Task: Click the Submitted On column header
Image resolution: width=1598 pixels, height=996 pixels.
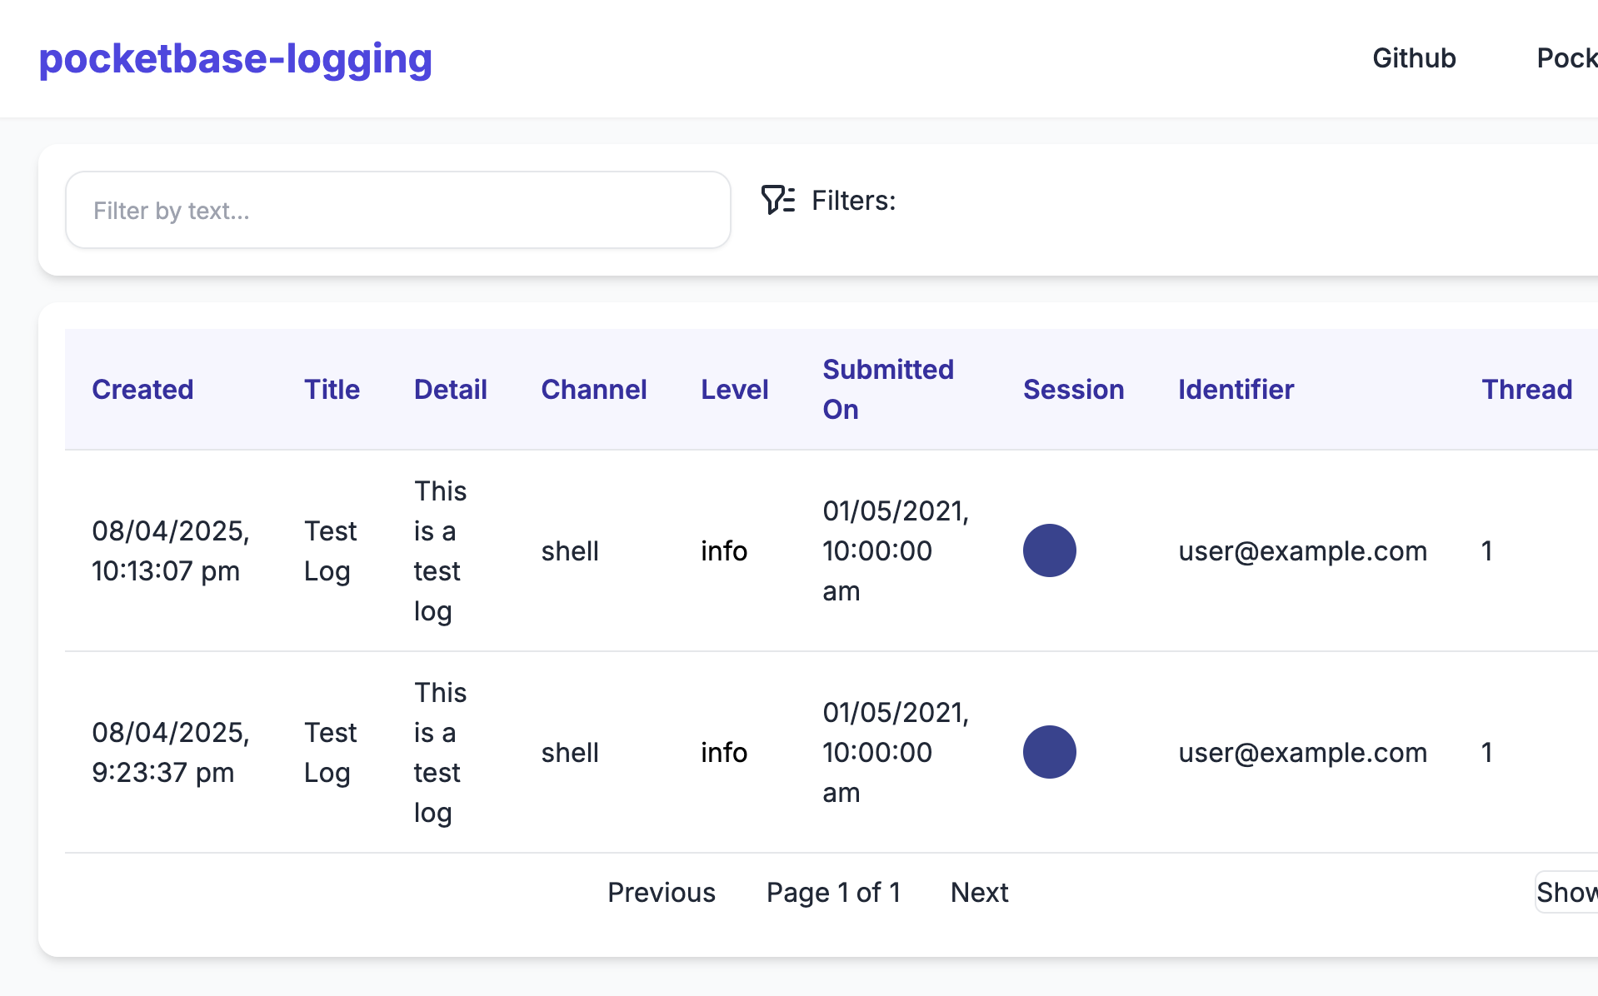Action: pos(888,389)
